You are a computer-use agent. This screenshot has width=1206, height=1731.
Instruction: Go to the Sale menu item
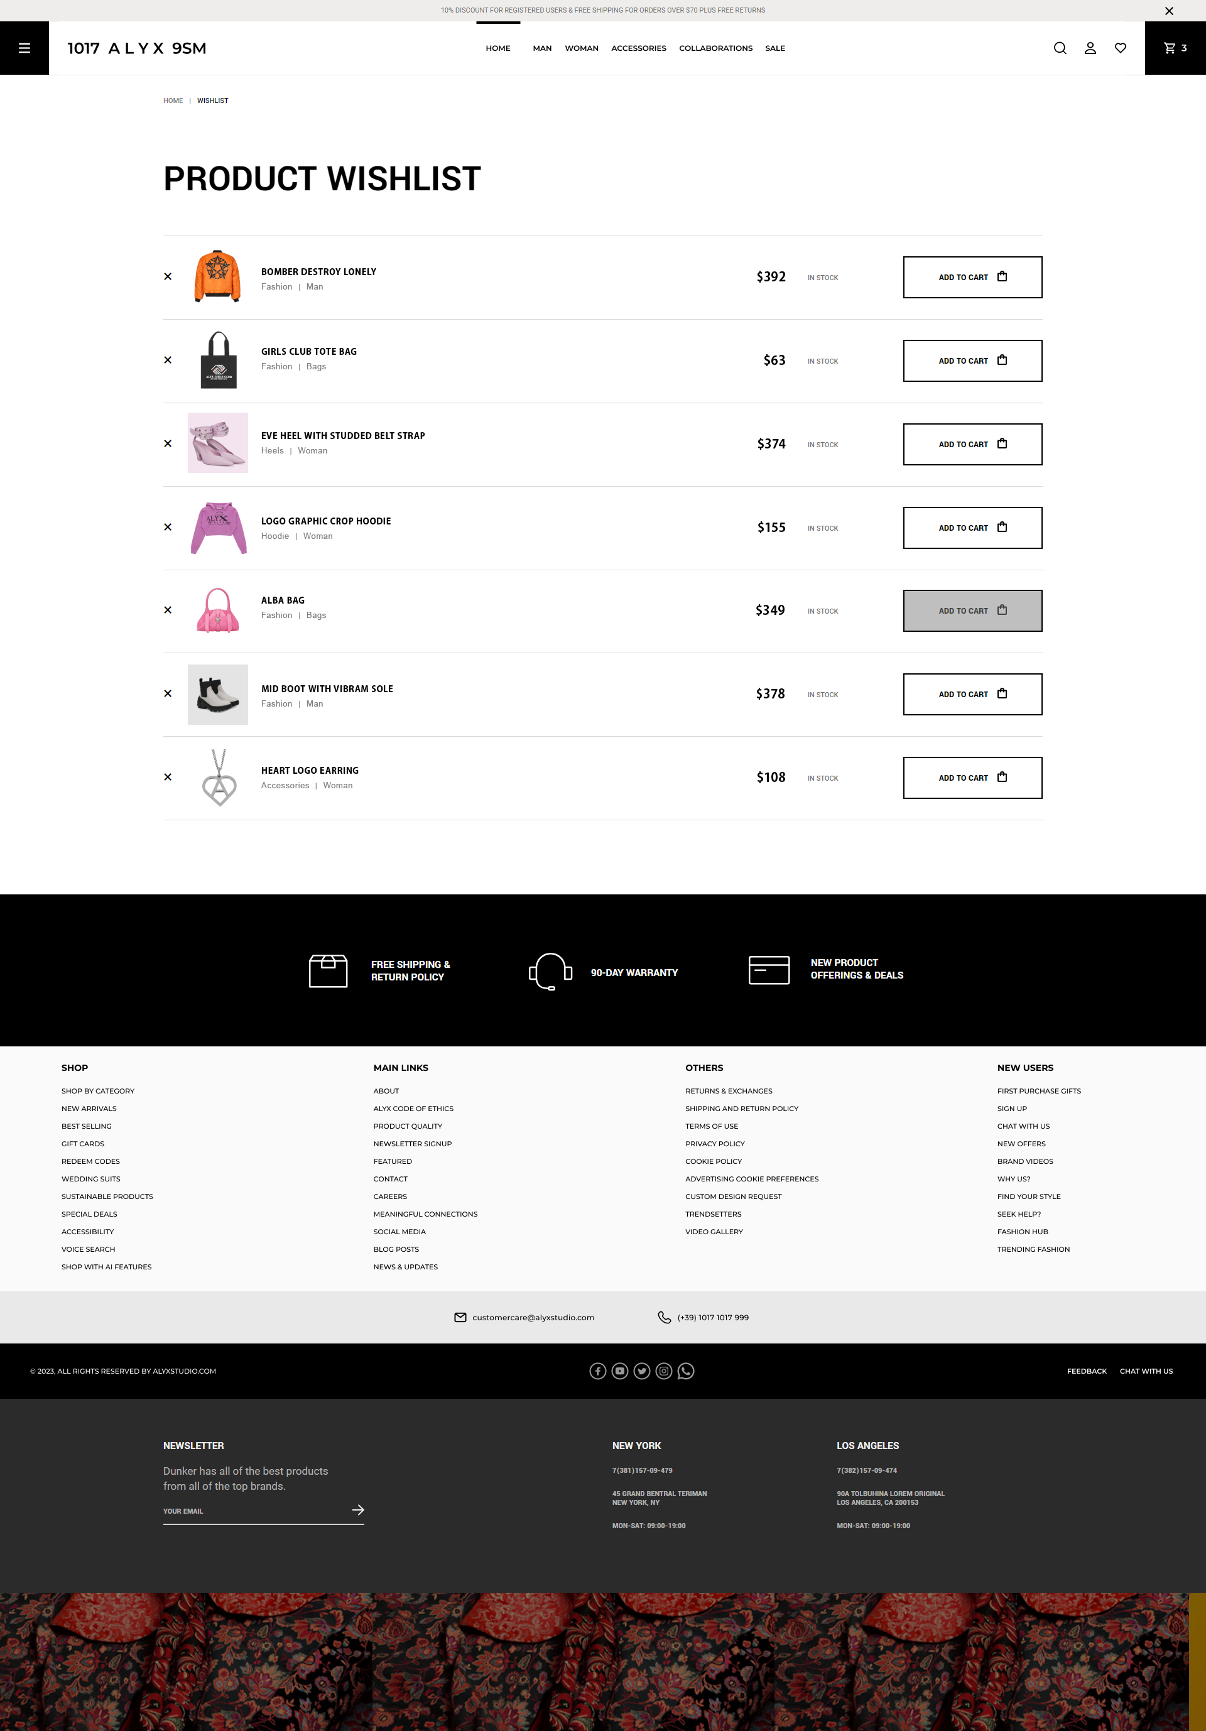click(775, 48)
